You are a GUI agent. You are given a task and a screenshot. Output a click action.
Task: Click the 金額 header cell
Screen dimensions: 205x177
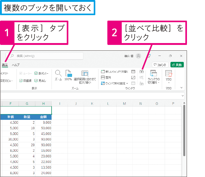43,117
